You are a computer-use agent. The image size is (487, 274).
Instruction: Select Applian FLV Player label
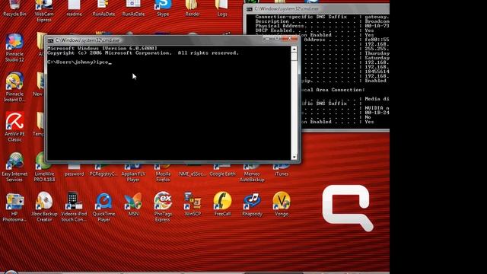pos(133,177)
